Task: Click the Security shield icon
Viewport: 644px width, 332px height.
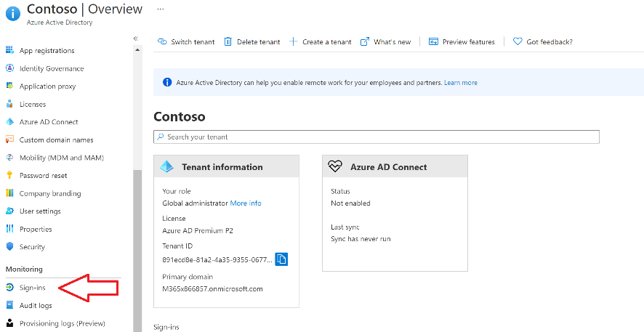Action: 9,247
